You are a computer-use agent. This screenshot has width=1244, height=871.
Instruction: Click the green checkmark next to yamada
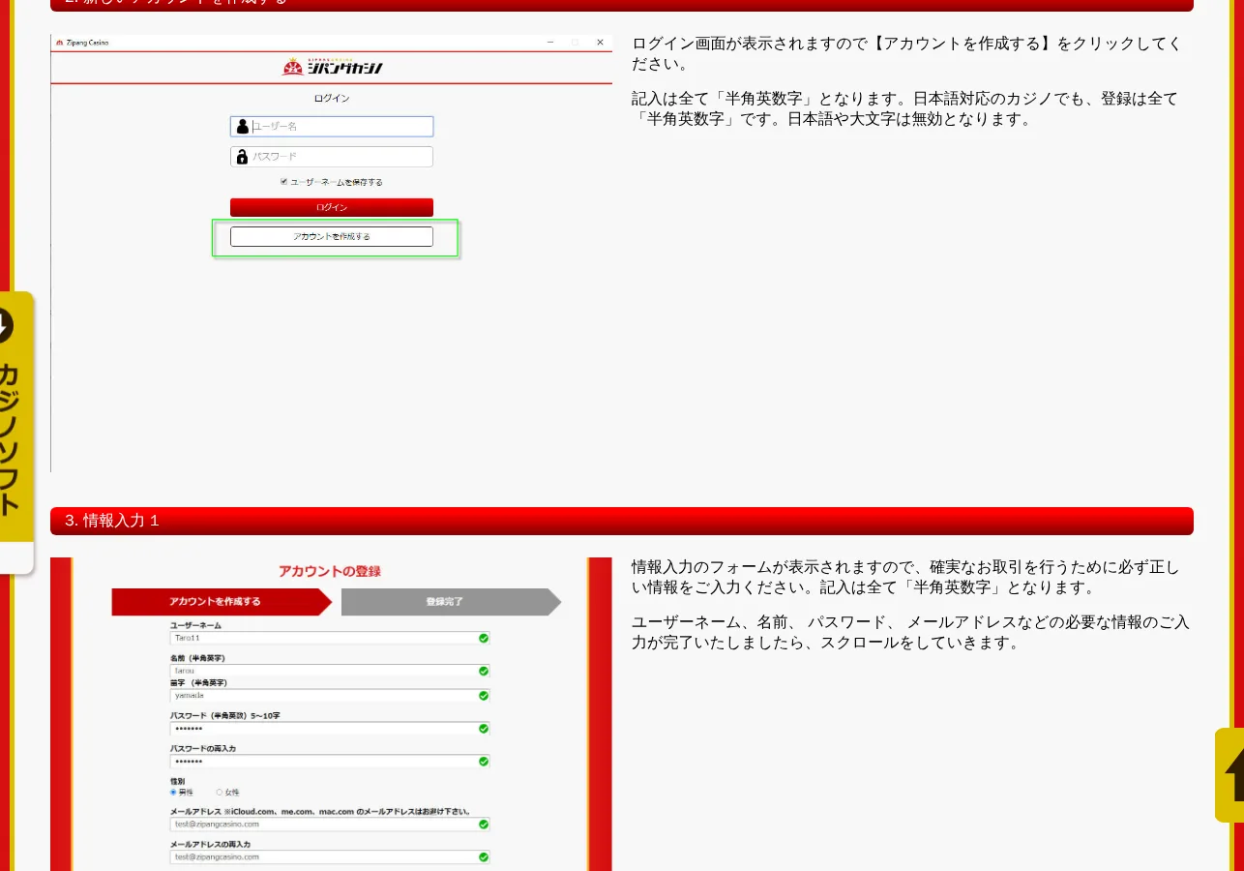[484, 696]
